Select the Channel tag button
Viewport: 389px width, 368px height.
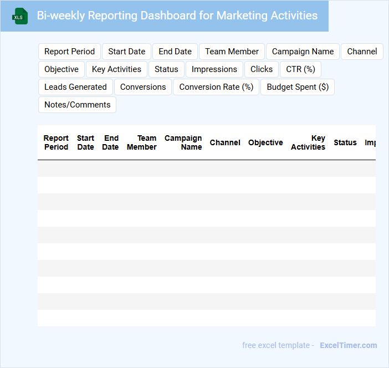362,52
